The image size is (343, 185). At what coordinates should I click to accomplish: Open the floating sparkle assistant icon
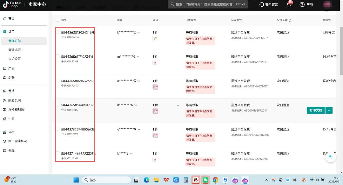coord(331,156)
